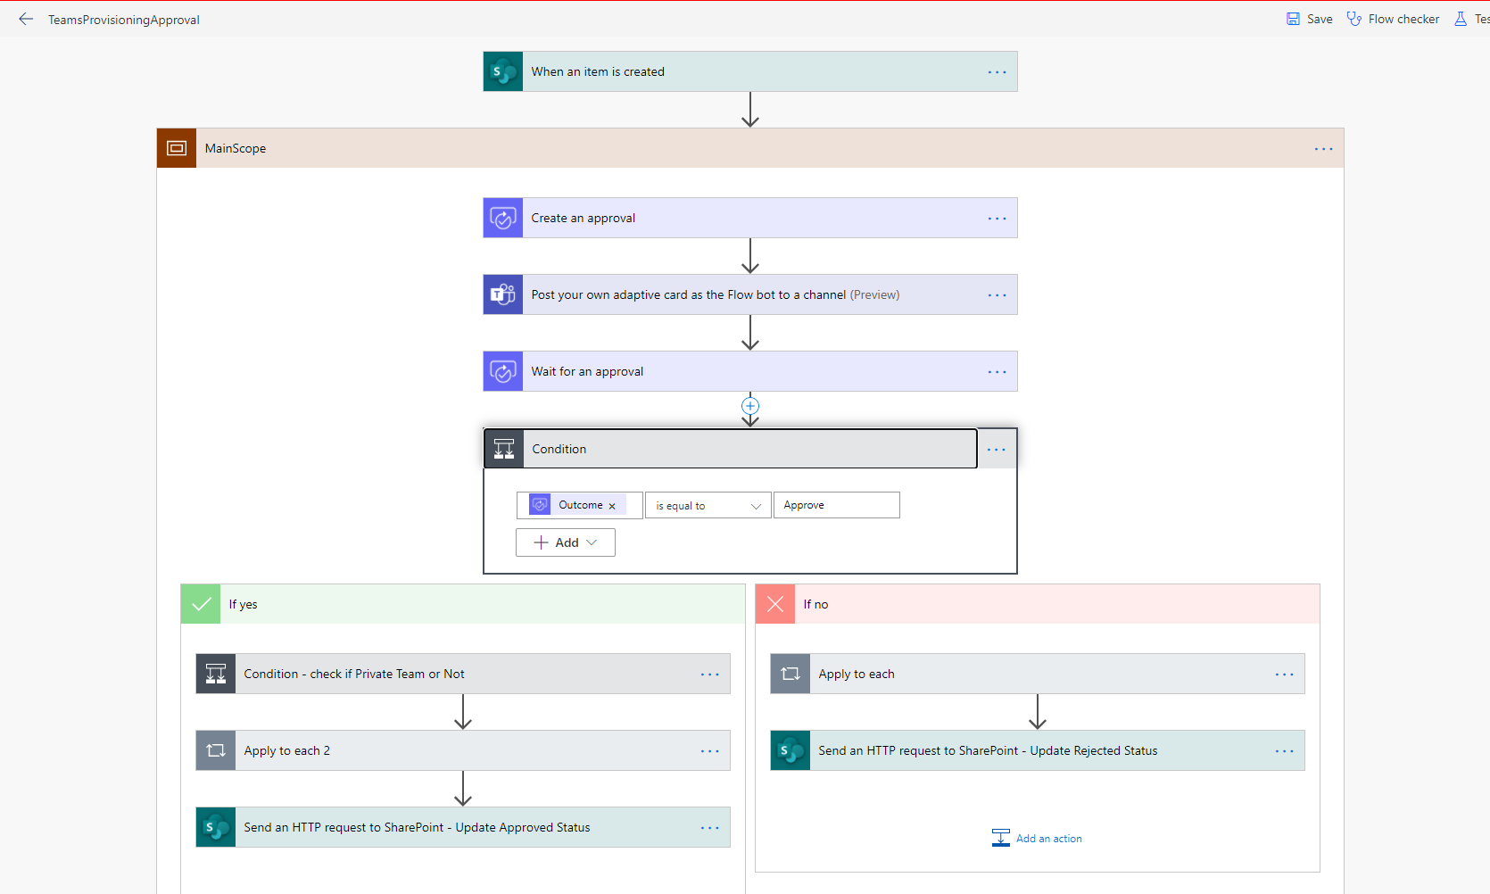This screenshot has height=894, width=1490.
Task: Click the plus icon to insert a new step
Action: click(x=750, y=405)
